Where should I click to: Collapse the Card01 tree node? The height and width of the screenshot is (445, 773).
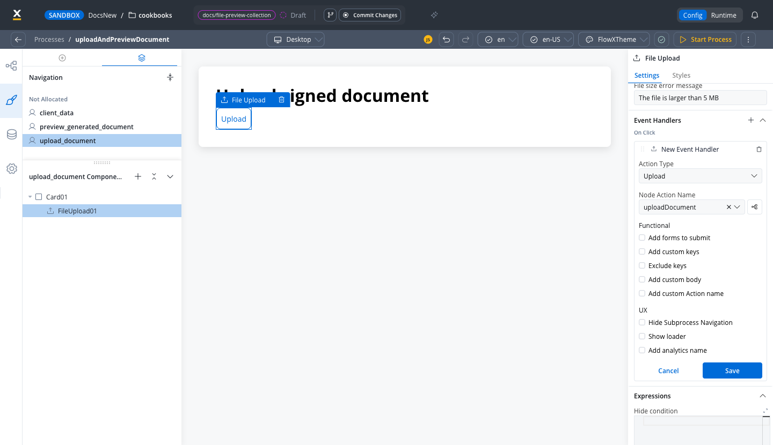pyautogui.click(x=30, y=197)
